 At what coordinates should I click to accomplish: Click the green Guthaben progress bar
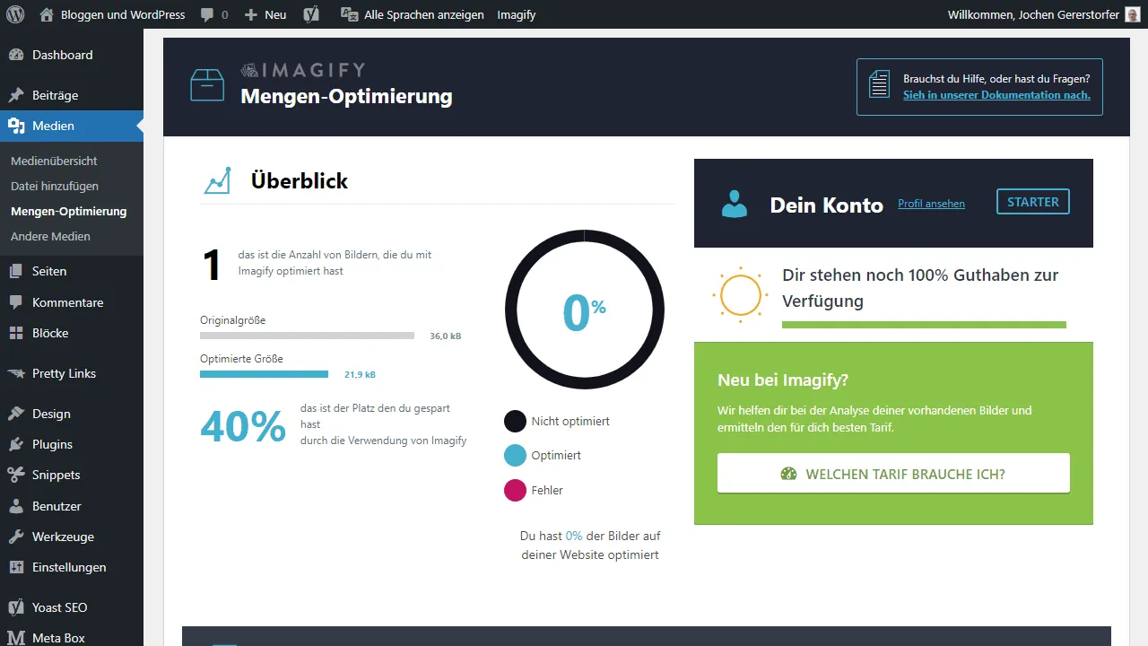[x=924, y=325]
